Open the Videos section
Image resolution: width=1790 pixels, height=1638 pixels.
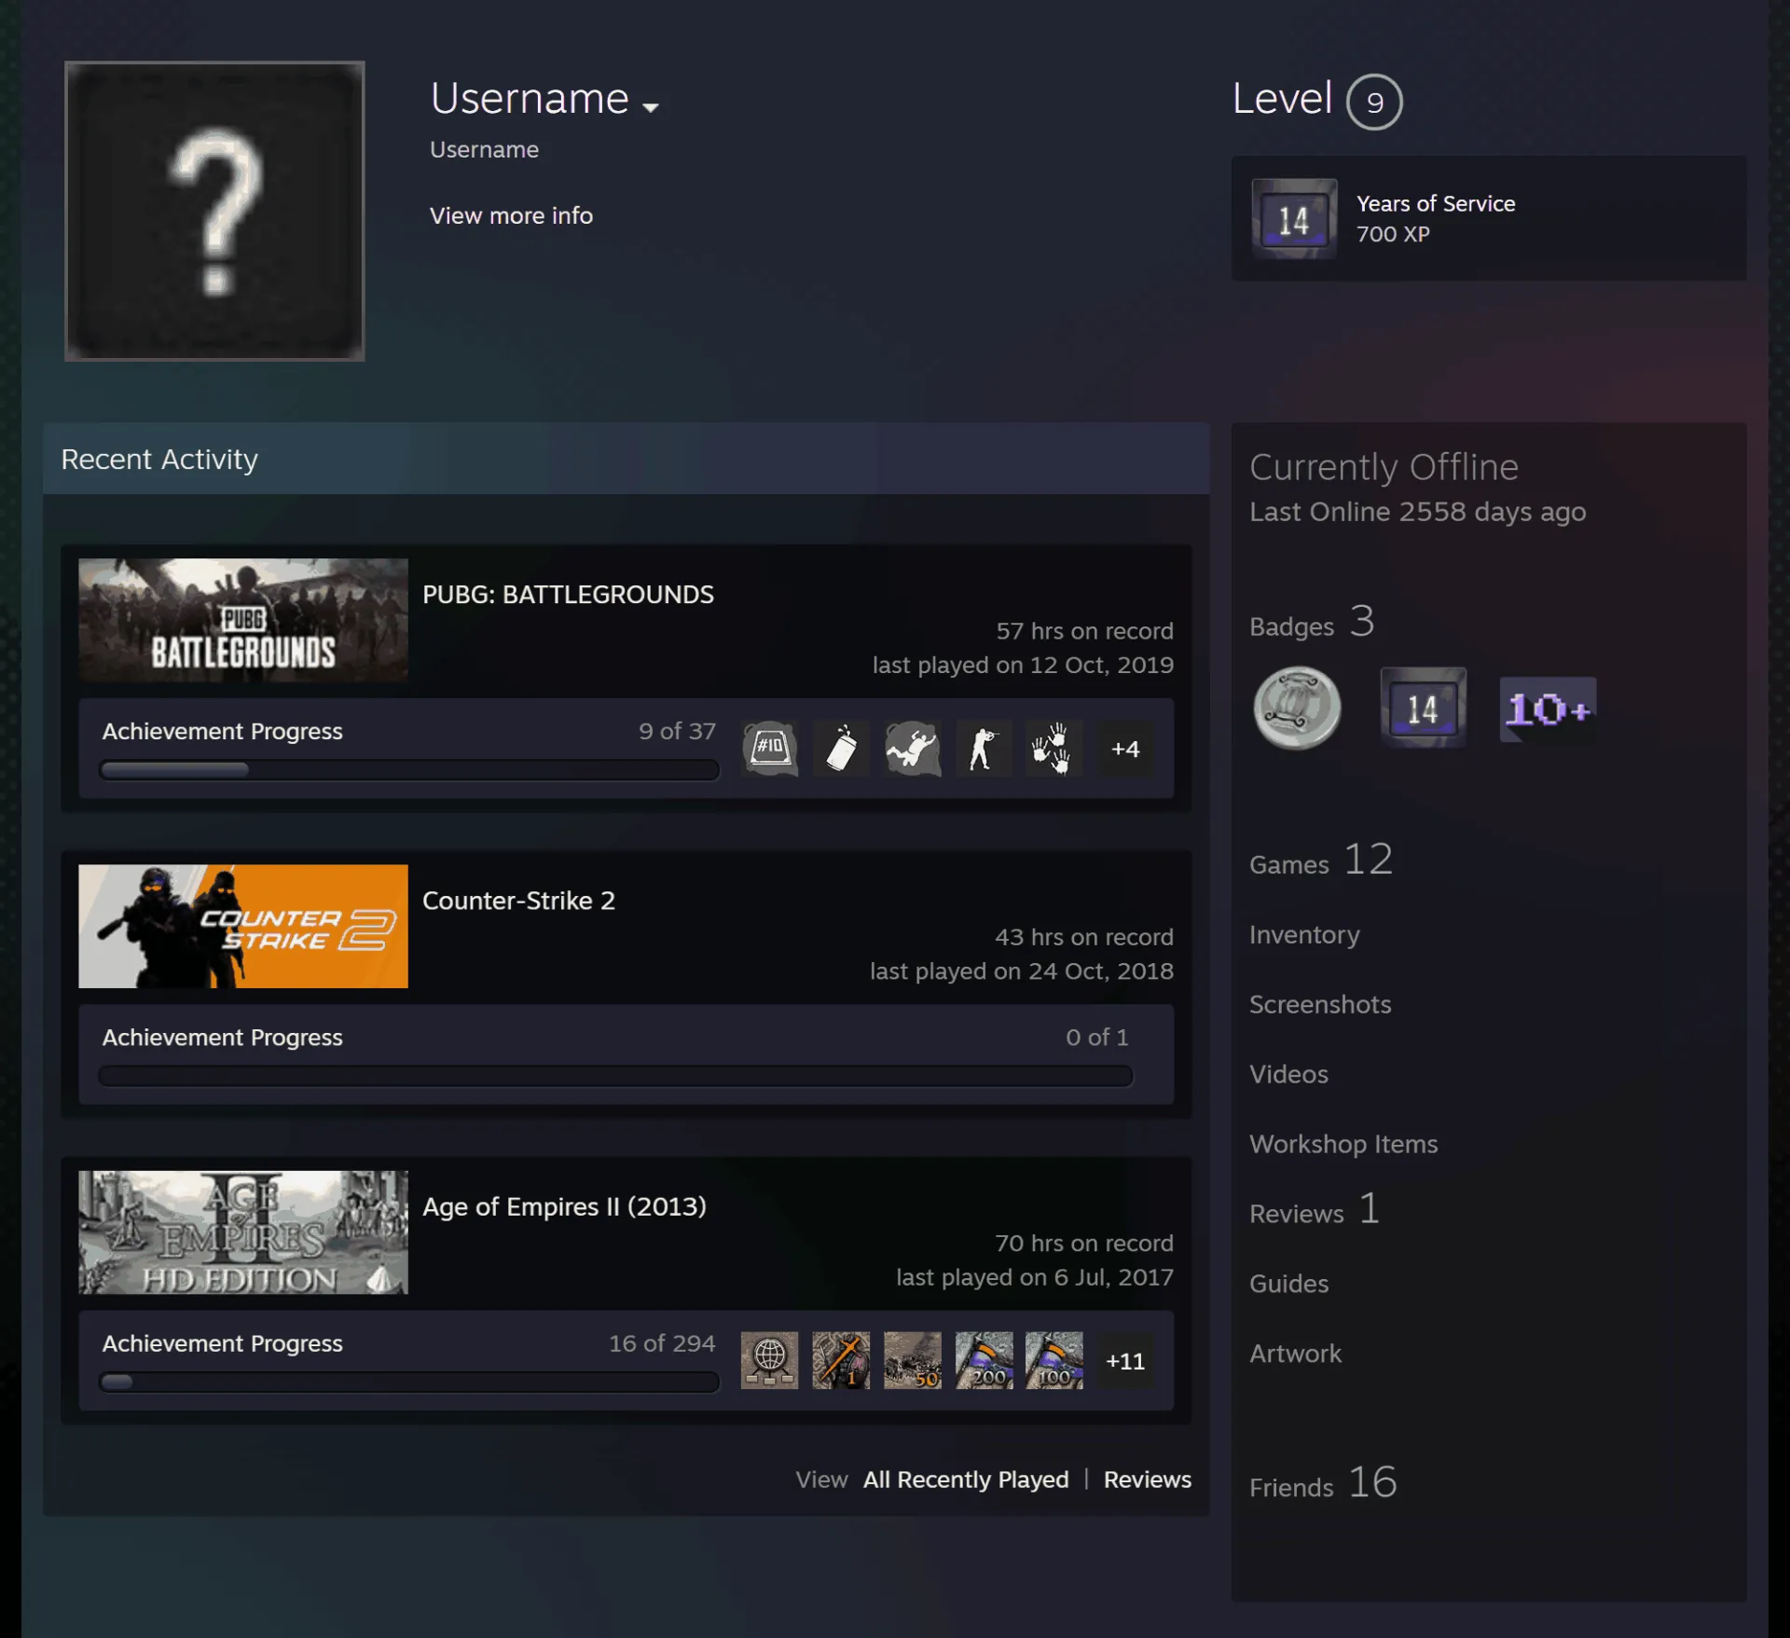coord(1288,1074)
